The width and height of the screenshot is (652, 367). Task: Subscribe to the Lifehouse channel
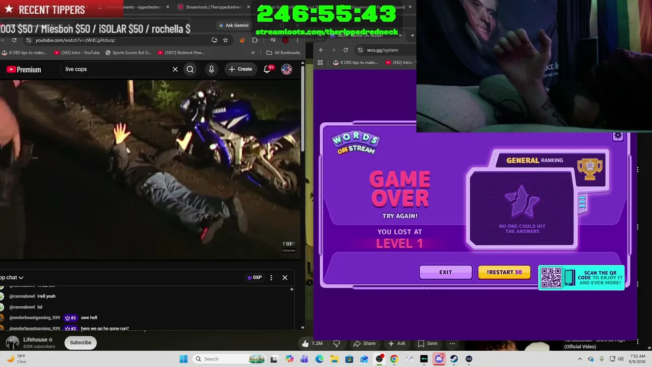(x=80, y=343)
